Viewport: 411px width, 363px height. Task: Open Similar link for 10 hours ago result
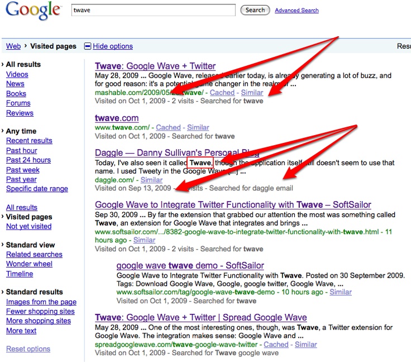341,292
